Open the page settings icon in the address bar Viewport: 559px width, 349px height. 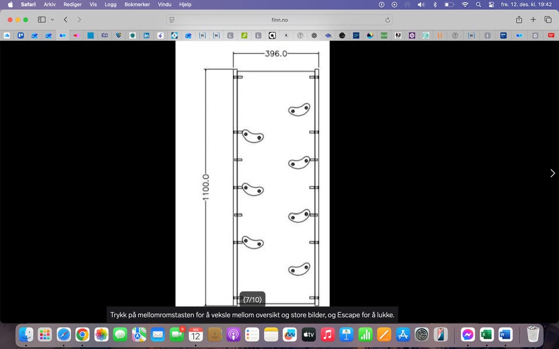point(172,20)
